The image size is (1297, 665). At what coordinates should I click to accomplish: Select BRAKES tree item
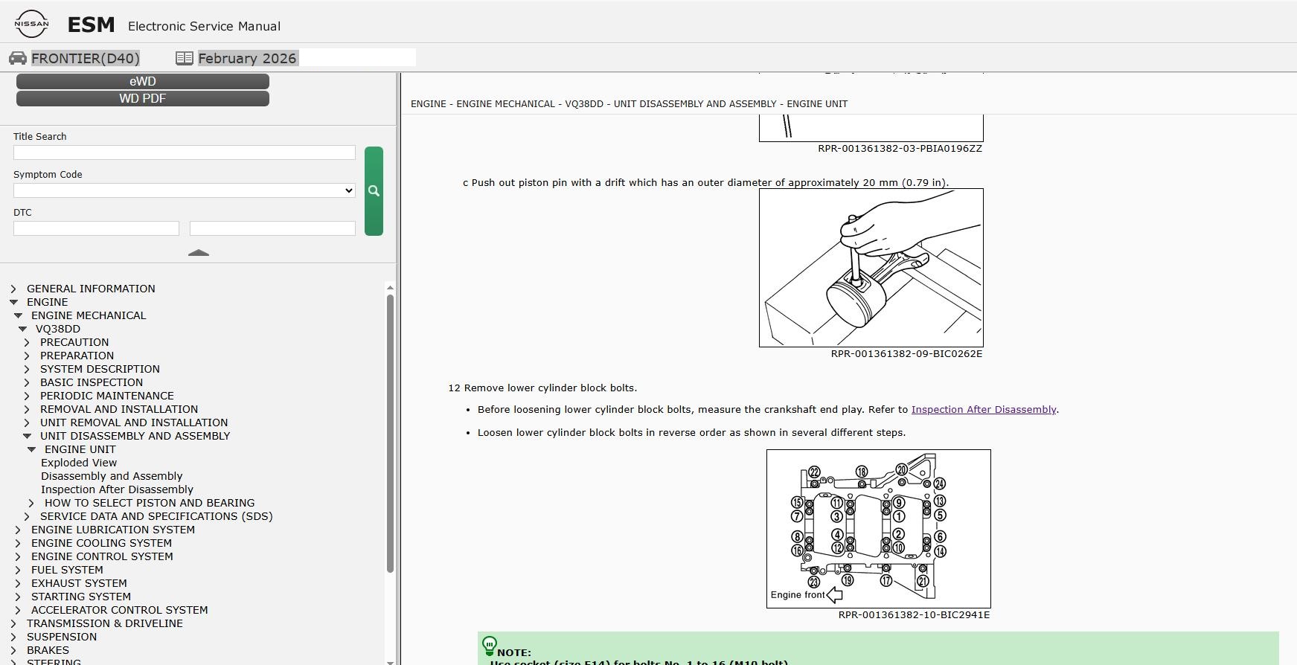(48, 650)
